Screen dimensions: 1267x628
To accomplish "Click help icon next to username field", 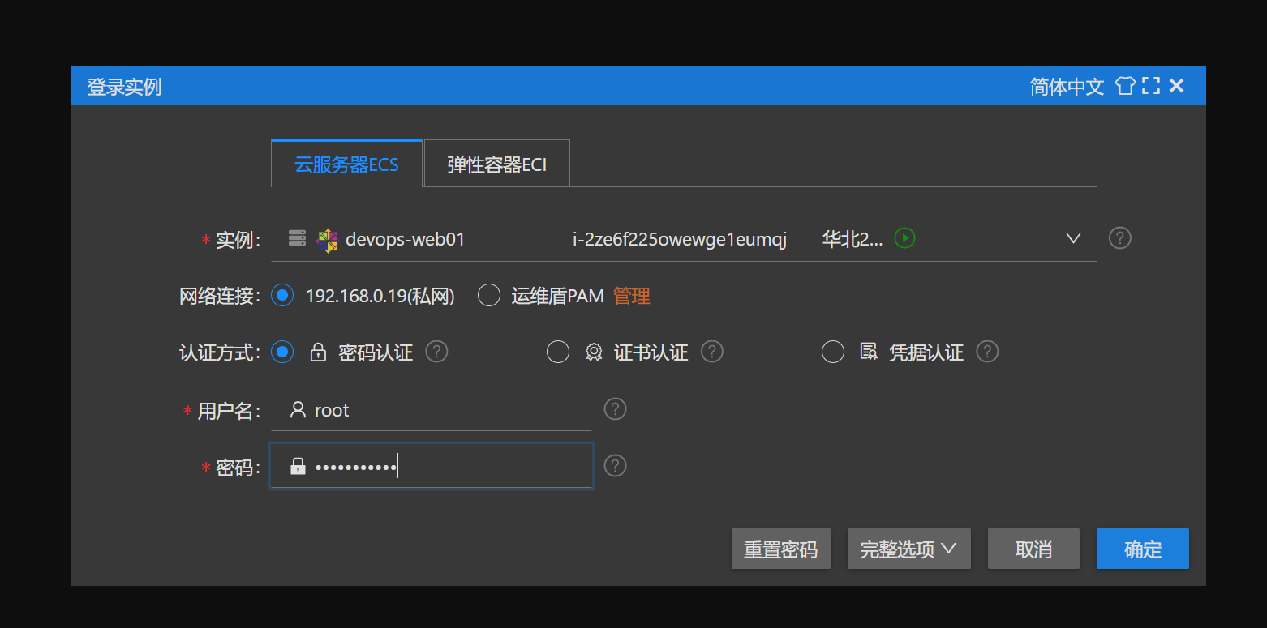I will click(615, 409).
